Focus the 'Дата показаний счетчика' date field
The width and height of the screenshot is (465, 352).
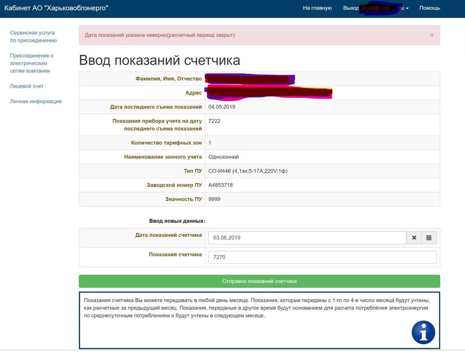pyautogui.click(x=307, y=238)
